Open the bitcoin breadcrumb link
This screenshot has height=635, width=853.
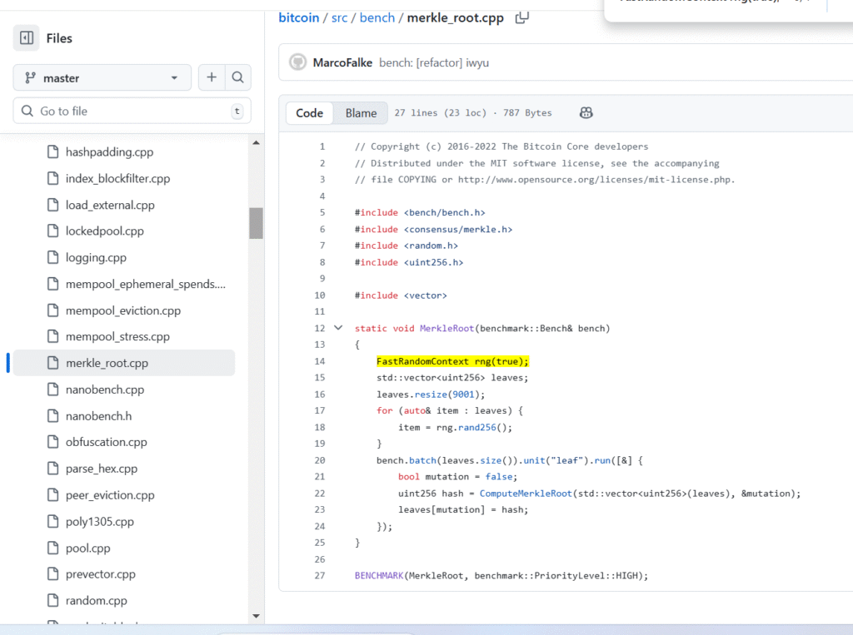(x=299, y=18)
